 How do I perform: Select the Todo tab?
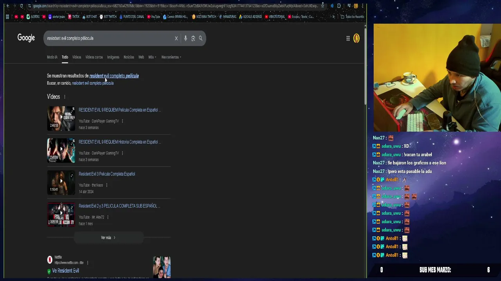(65, 57)
